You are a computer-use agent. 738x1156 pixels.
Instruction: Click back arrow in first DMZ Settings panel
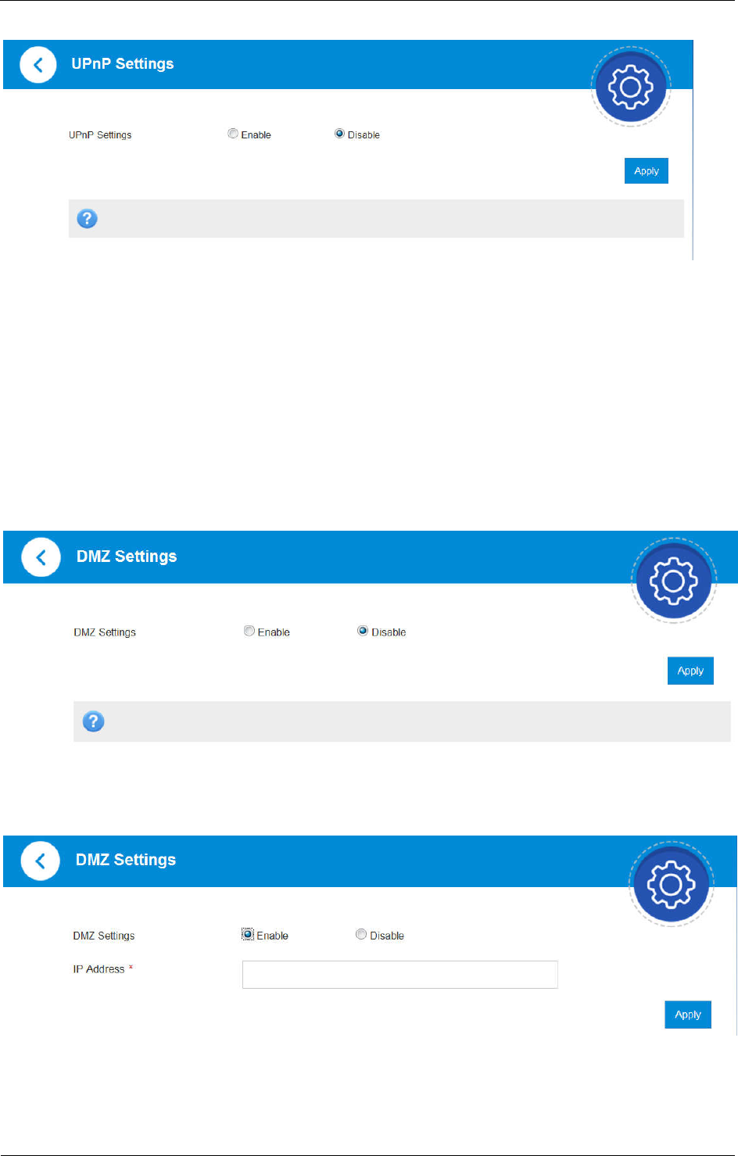point(41,557)
